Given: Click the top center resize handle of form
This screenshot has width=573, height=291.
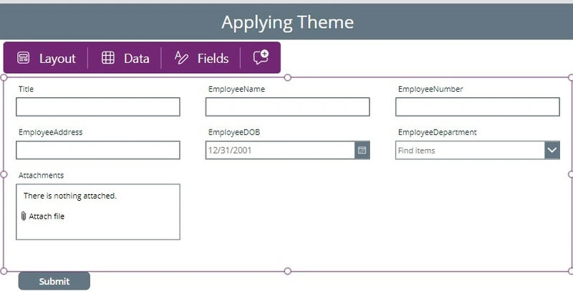Looking at the screenshot, I should coord(288,77).
